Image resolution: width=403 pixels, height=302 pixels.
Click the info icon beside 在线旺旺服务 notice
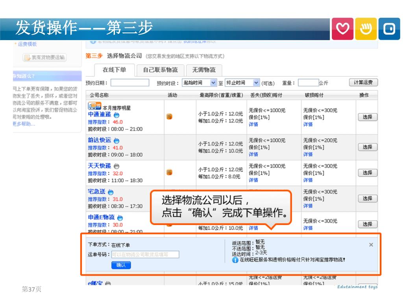[235, 260]
